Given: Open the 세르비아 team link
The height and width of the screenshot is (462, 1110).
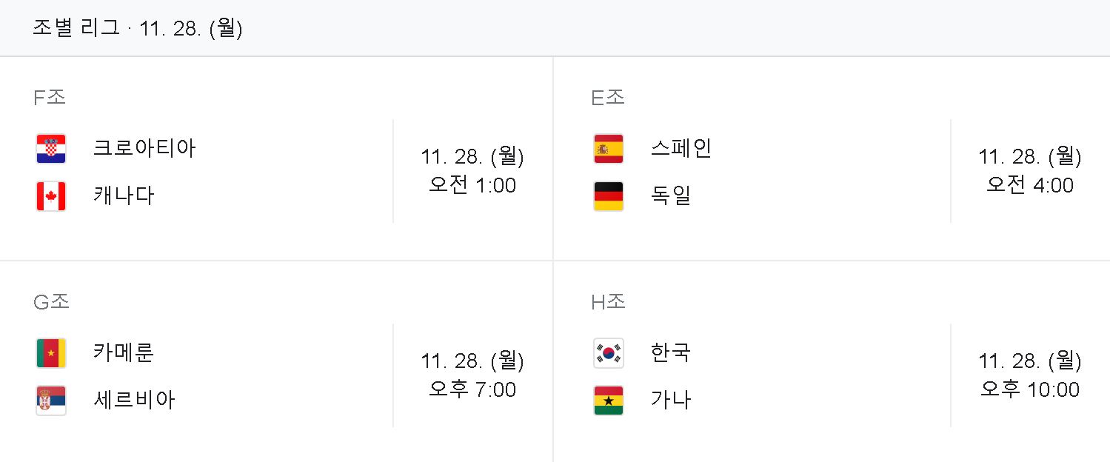Looking at the screenshot, I should [134, 400].
